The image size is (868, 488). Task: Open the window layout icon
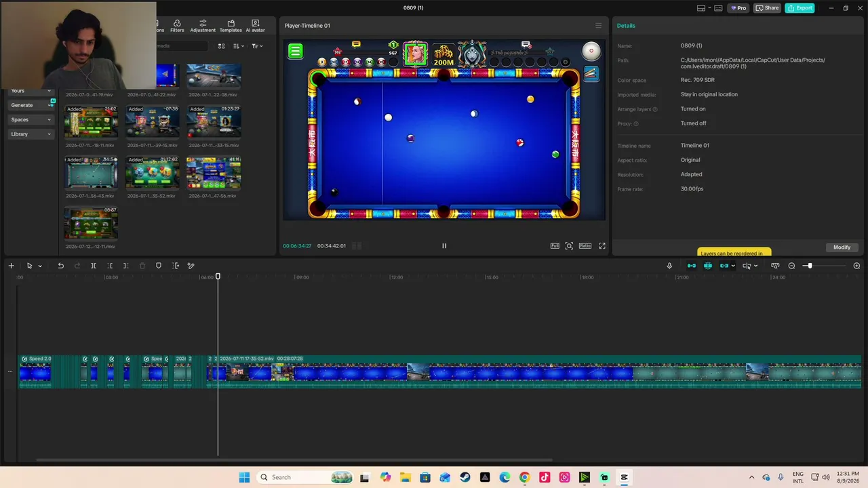(x=701, y=8)
